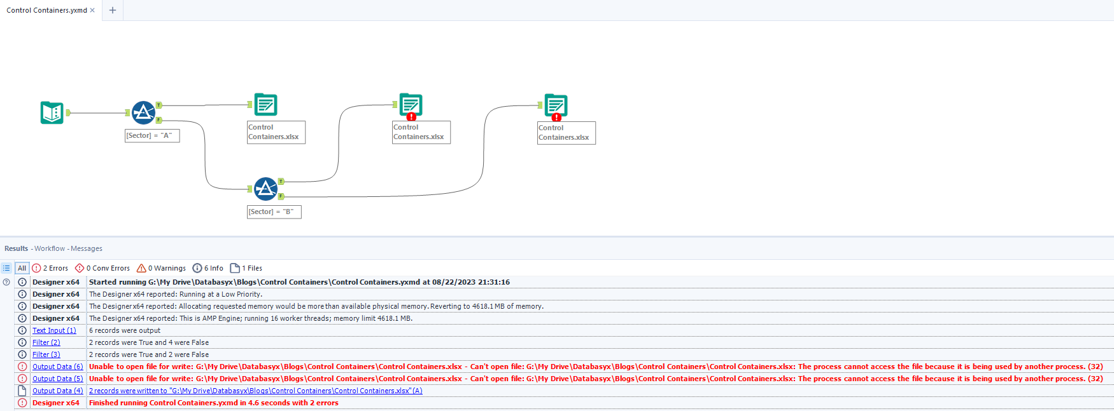Screen dimensions: 1114x411
Task: Select the first Output Data tool without error
Action: coord(265,105)
